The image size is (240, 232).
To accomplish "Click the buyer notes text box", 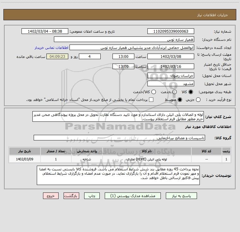I will point(118,175).
